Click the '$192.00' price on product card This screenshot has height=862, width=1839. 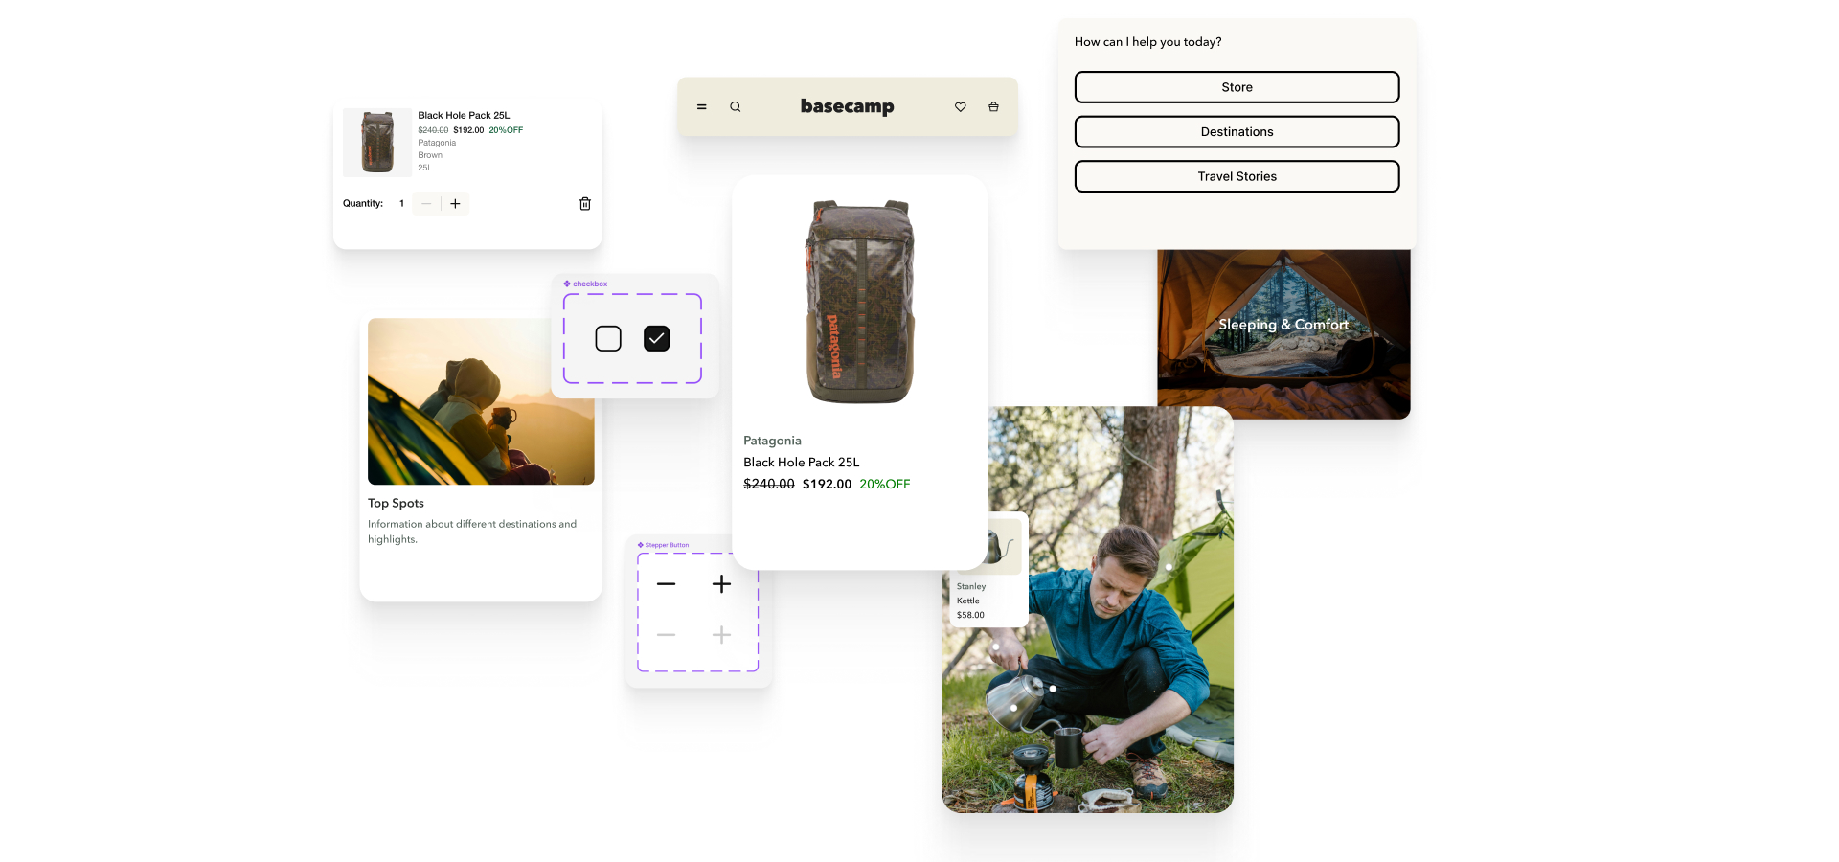[x=827, y=484]
